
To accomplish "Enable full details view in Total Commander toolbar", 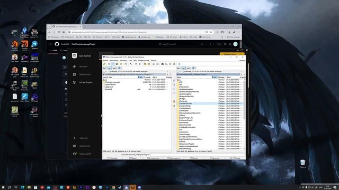I will point(113,64).
